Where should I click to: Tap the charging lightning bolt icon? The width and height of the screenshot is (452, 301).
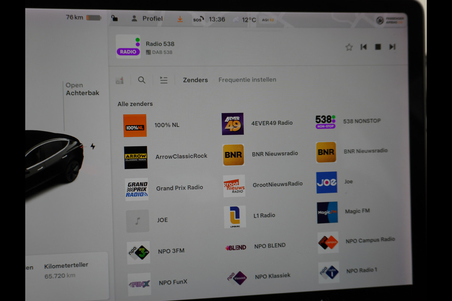pos(93,146)
